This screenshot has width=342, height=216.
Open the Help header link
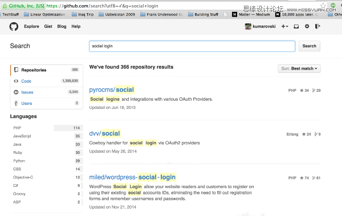point(76,26)
